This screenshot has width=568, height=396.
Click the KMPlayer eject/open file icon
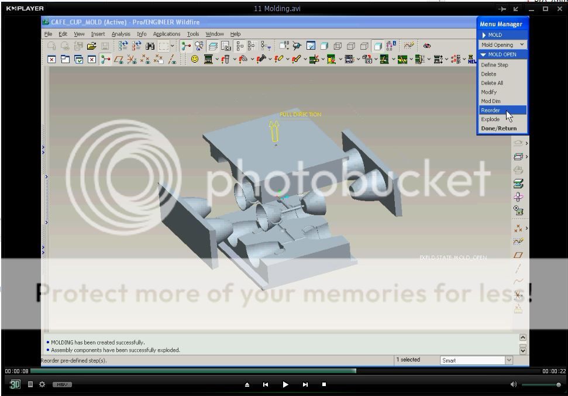click(x=247, y=385)
